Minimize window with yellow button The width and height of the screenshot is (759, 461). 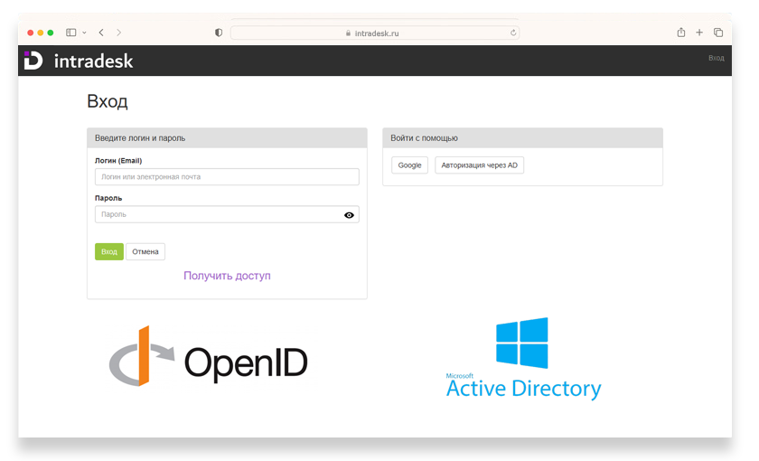41,33
